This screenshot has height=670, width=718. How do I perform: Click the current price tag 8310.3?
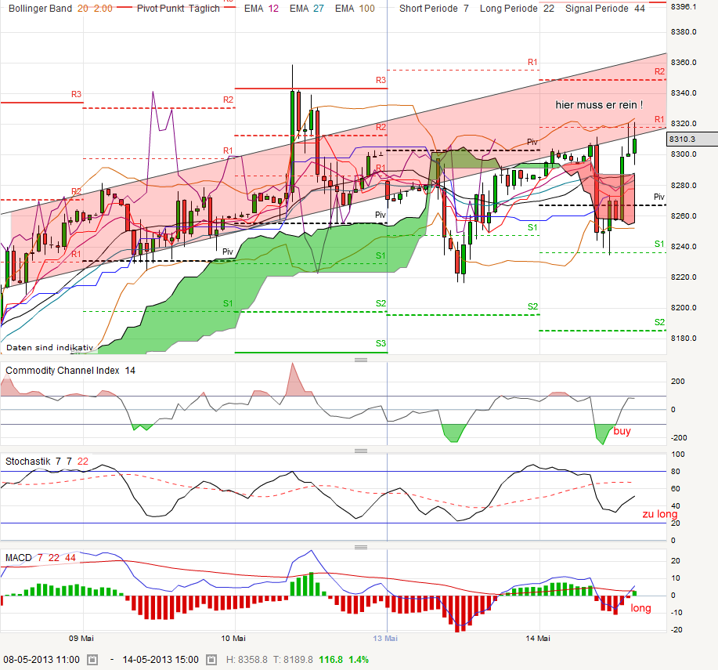click(692, 139)
